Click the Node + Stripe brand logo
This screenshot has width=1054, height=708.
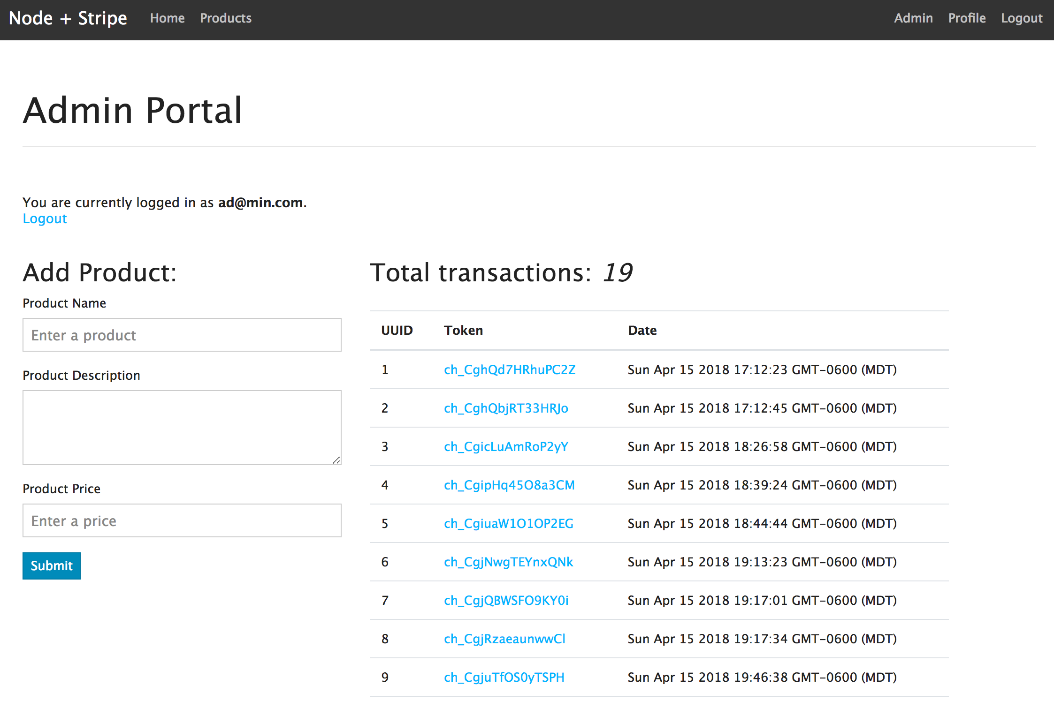68,18
